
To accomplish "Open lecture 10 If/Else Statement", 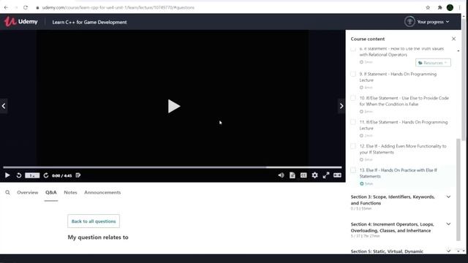I will click(x=404, y=101).
